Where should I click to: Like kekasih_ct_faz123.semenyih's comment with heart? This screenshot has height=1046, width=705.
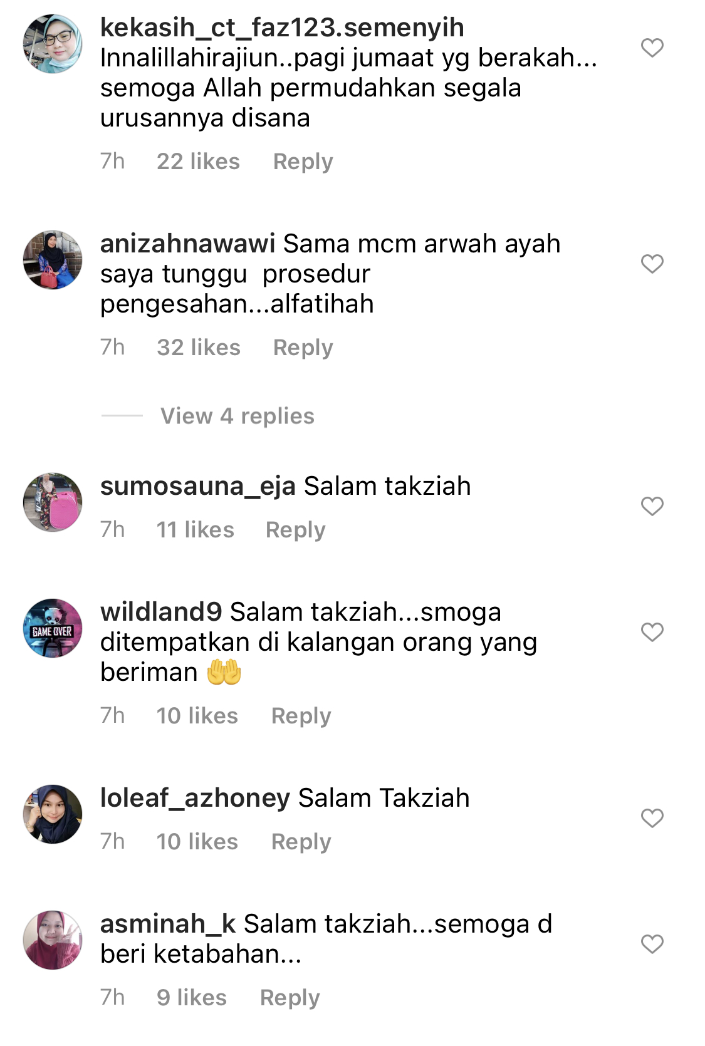tap(652, 48)
